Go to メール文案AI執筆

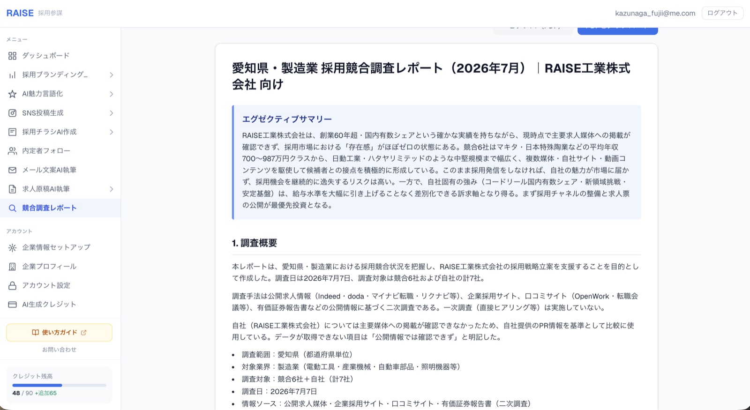(60, 170)
